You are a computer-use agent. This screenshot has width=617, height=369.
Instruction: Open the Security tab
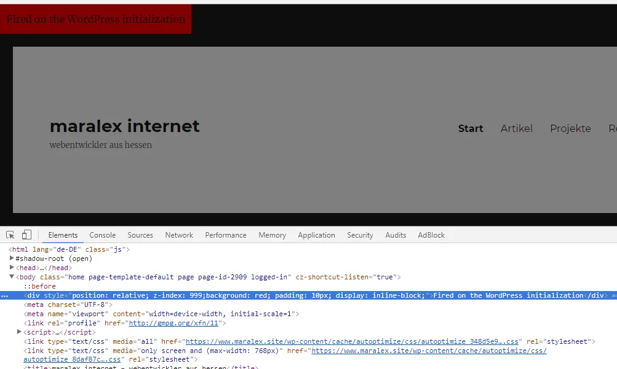(360, 235)
